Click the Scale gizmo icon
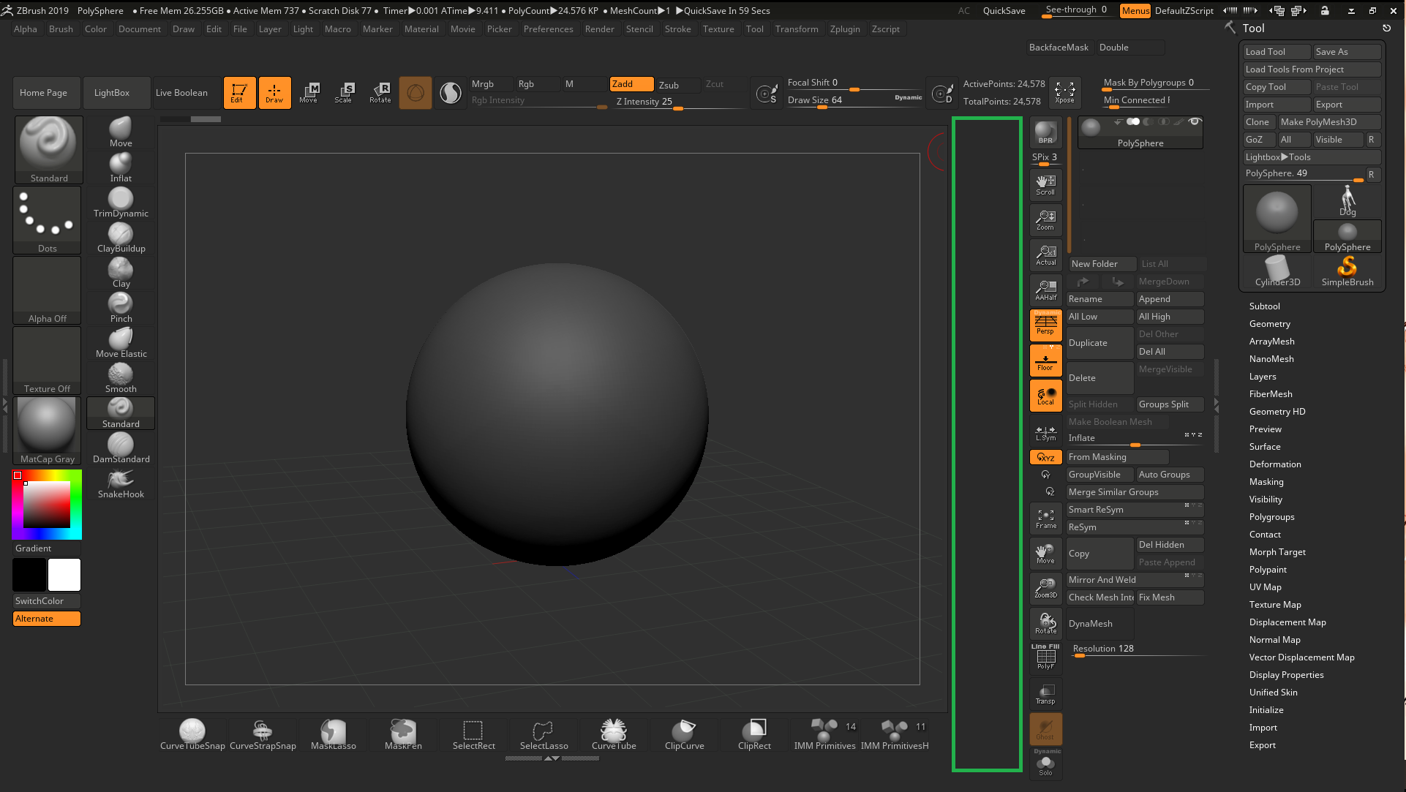Image resolution: width=1406 pixels, height=792 pixels. coord(343,93)
